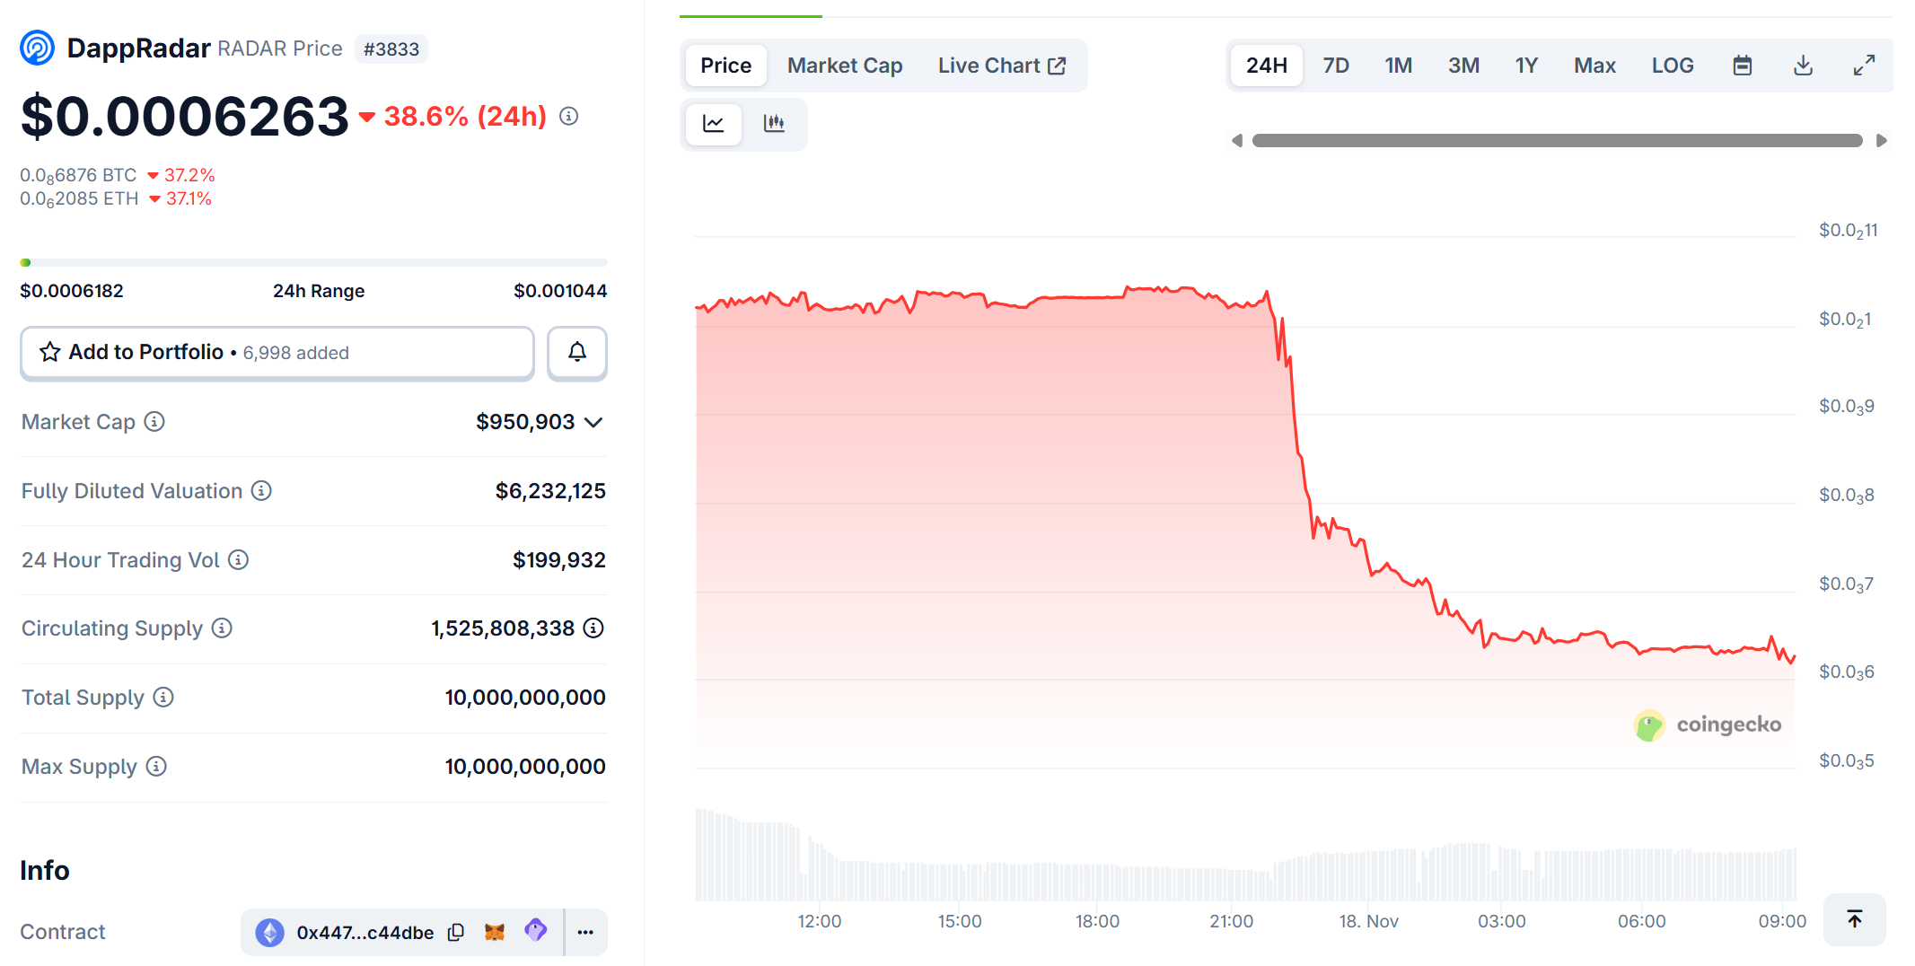Switch to the Market Cap tab

pos(844,65)
